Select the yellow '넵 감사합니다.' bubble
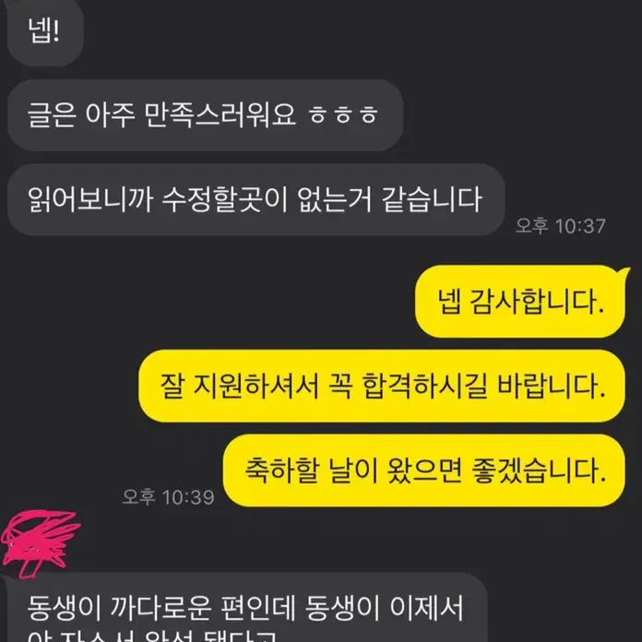Image resolution: width=642 pixels, height=642 pixels. (x=520, y=302)
